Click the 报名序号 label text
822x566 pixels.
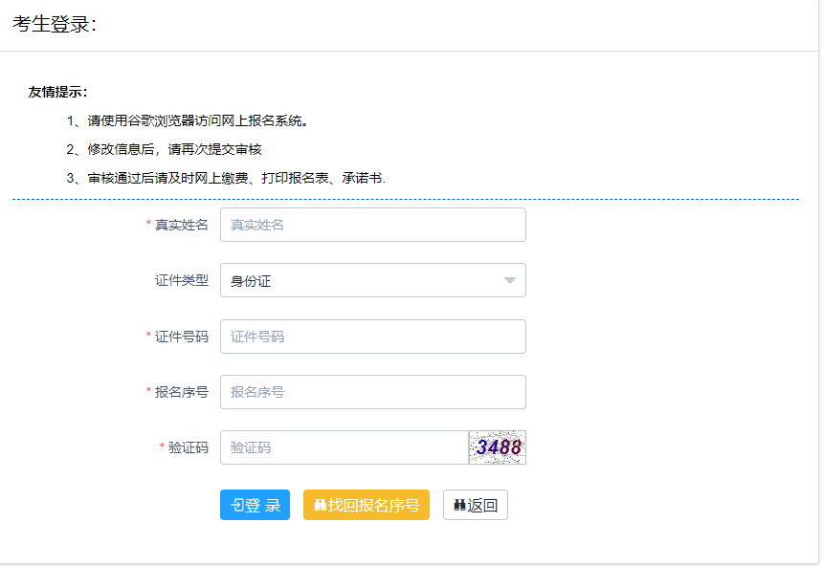pyautogui.click(x=181, y=392)
